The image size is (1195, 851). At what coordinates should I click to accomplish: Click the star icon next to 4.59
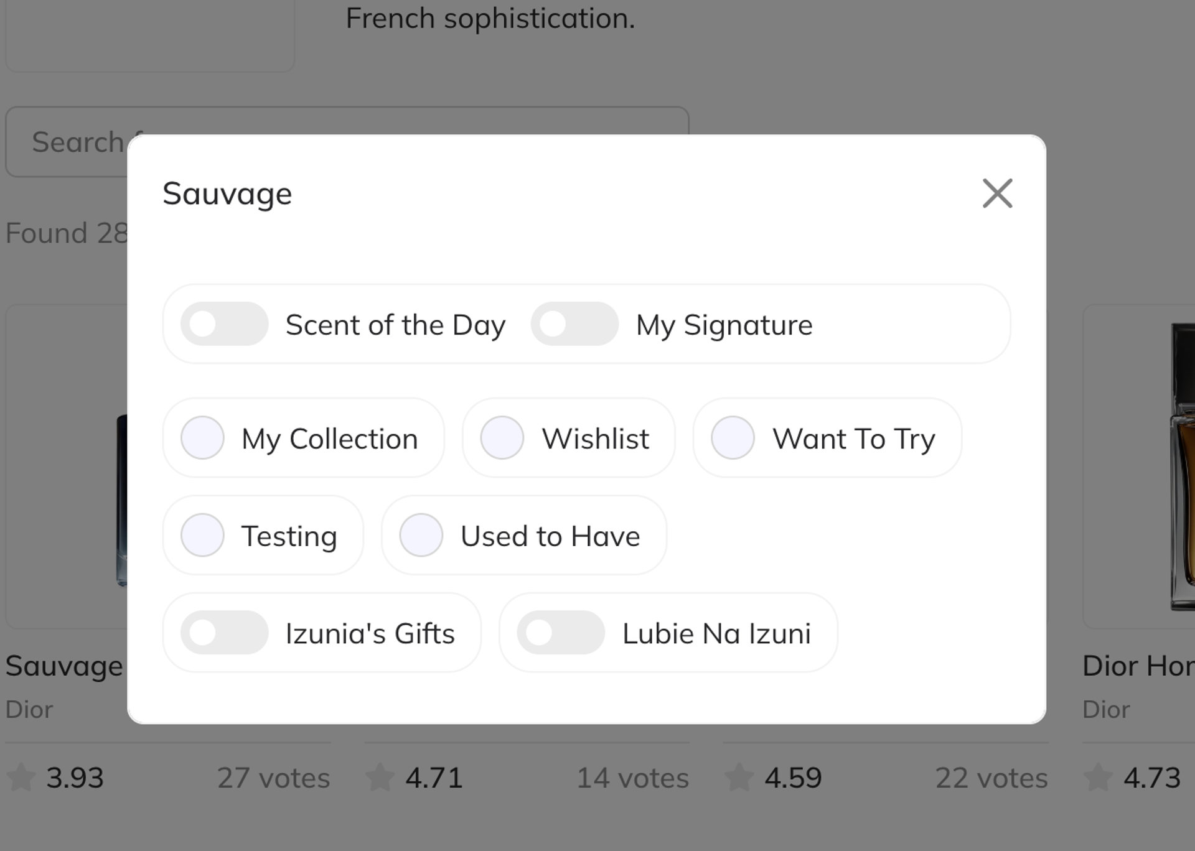click(739, 778)
